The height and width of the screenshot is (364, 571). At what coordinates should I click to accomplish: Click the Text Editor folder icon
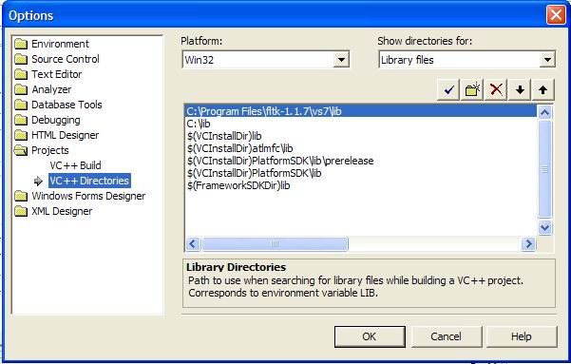(x=21, y=74)
